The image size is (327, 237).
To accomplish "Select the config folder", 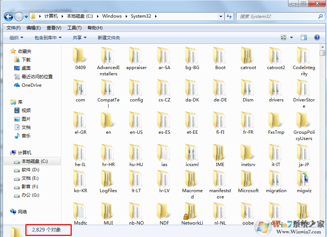I will pos(136,91).
